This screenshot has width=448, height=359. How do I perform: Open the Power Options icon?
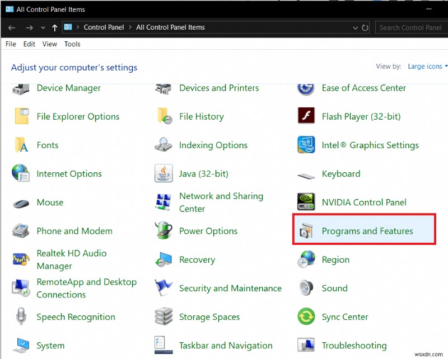click(164, 231)
